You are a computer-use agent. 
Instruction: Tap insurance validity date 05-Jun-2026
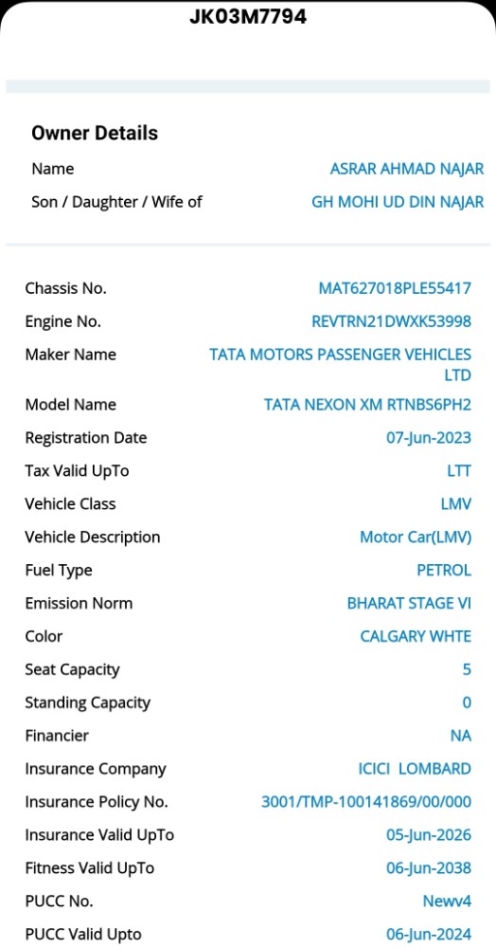[x=429, y=835]
